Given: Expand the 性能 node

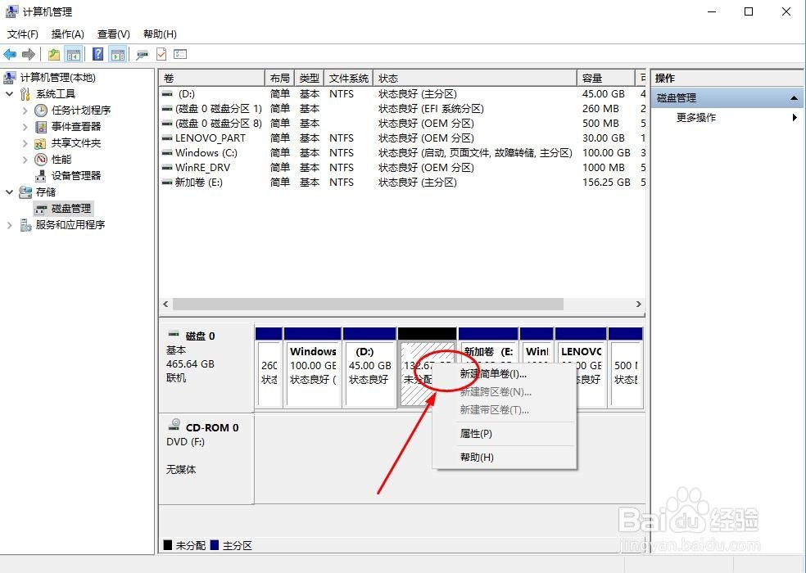Looking at the screenshot, I should (25, 160).
